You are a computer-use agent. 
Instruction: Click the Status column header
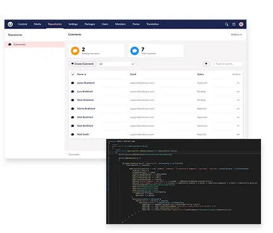coord(200,75)
